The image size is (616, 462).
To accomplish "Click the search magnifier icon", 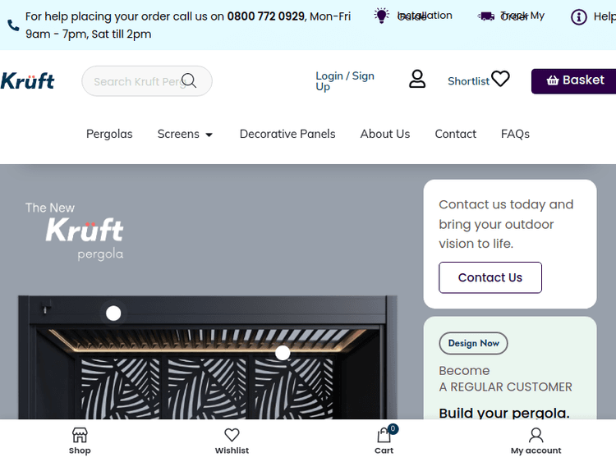I will tap(190, 80).
